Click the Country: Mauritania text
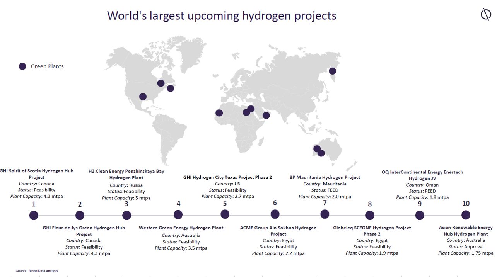The height and width of the screenshot is (277, 497). 325,184
